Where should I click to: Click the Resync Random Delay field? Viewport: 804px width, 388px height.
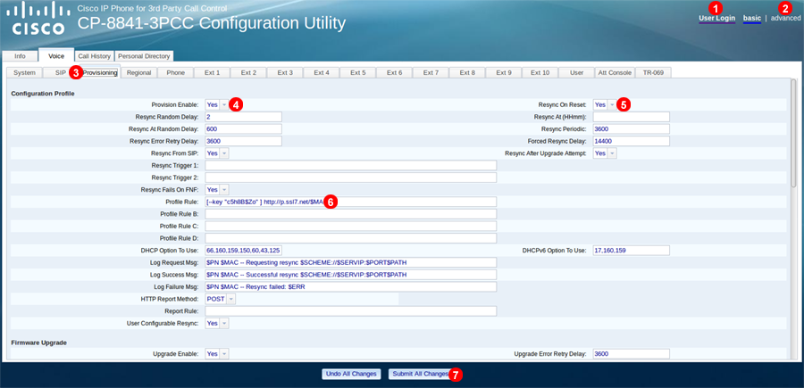(244, 117)
